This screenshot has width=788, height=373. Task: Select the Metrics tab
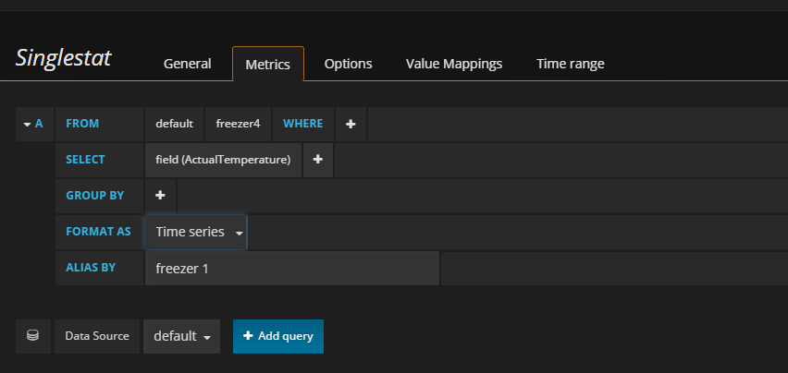point(267,64)
